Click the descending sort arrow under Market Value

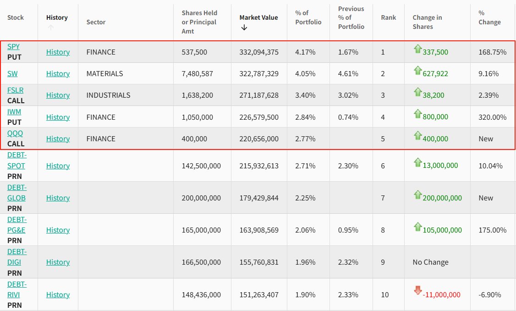[x=244, y=28]
